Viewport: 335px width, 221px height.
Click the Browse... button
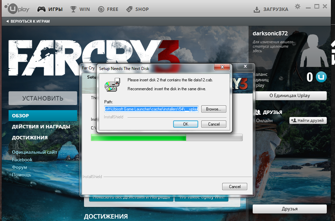click(214, 109)
